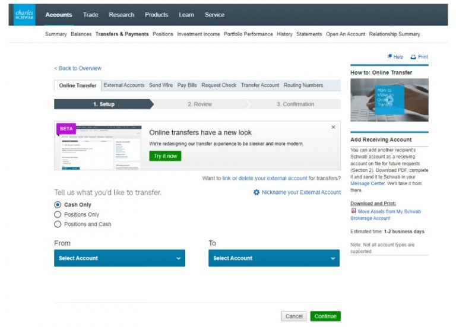
Task: Open the Products main menu
Action: (x=157, y=15)
